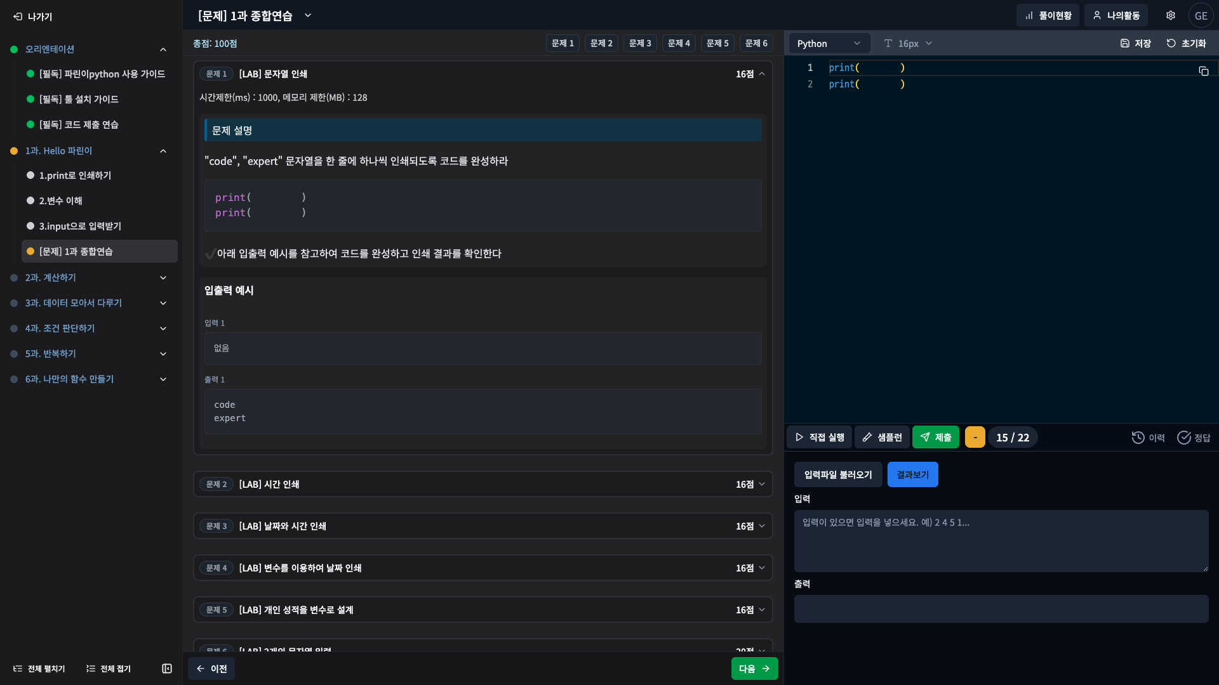Switch to 결과보기 tab
This screenshot has height=685, width=1219.
point(912,474)
